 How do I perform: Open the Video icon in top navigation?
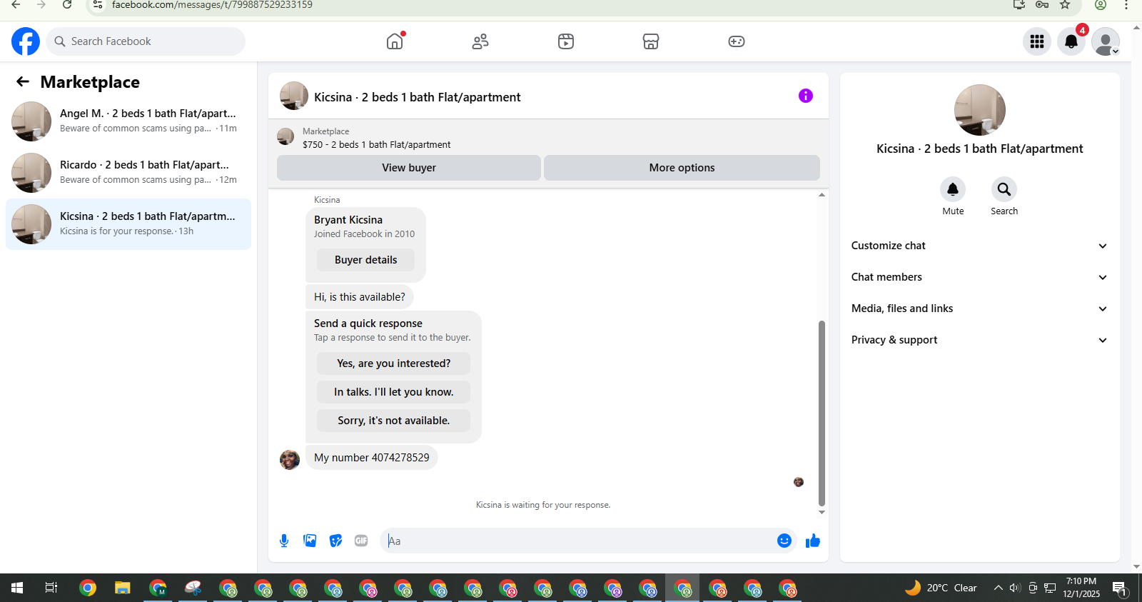(x=566, y=41)
